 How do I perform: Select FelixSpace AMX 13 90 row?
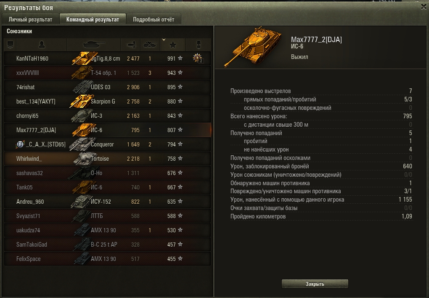click(x=108, y=259)
